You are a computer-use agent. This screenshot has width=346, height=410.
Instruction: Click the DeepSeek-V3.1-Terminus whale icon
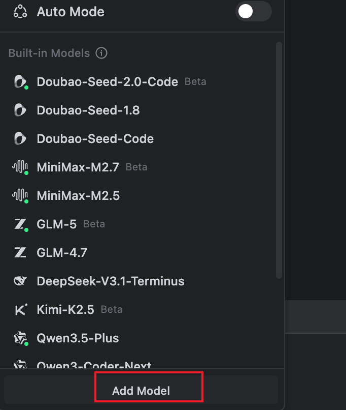tap(20, 281)
